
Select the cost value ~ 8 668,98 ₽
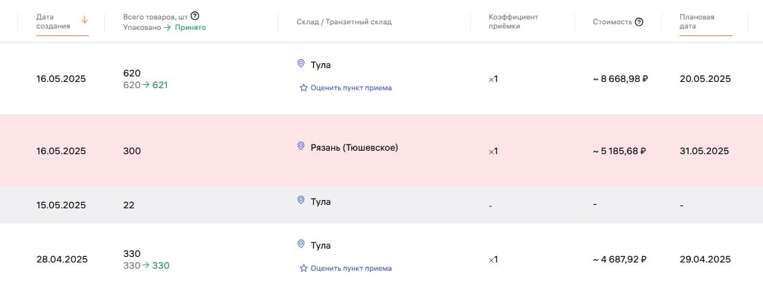pos(620,79)
